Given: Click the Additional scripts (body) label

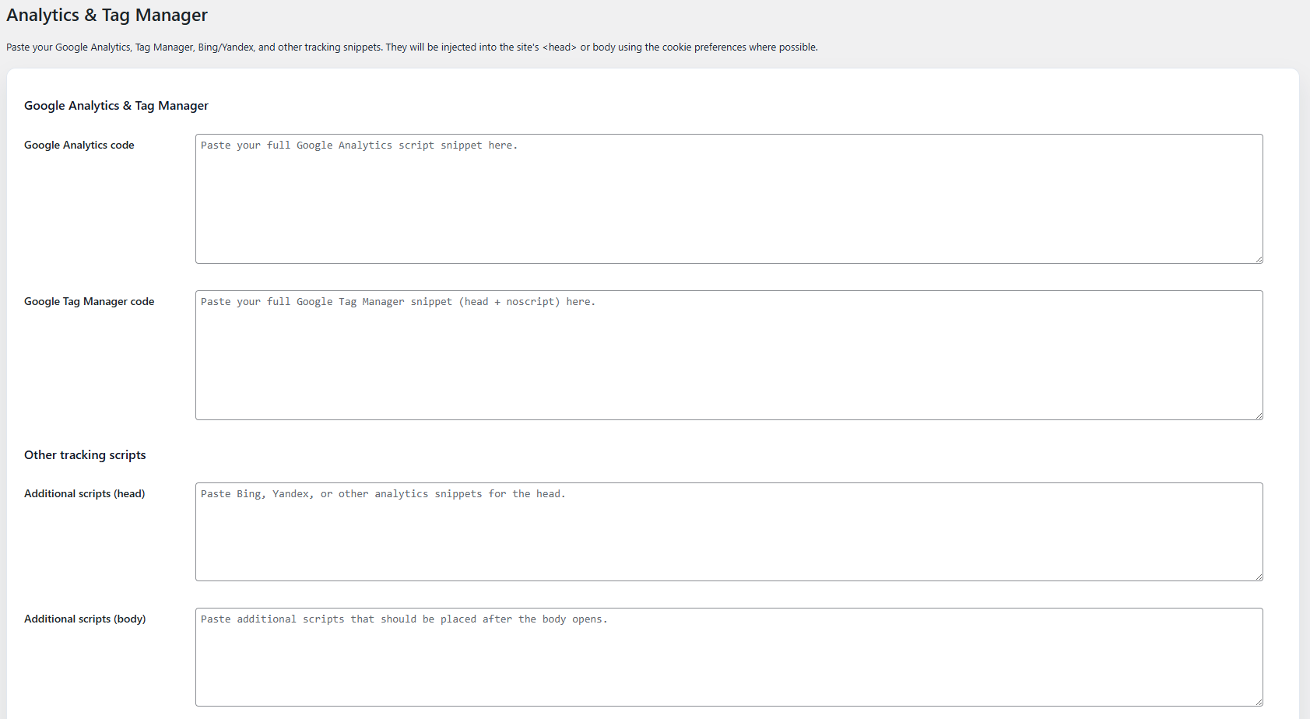Looking at the screenshot, I should (85, 619).
